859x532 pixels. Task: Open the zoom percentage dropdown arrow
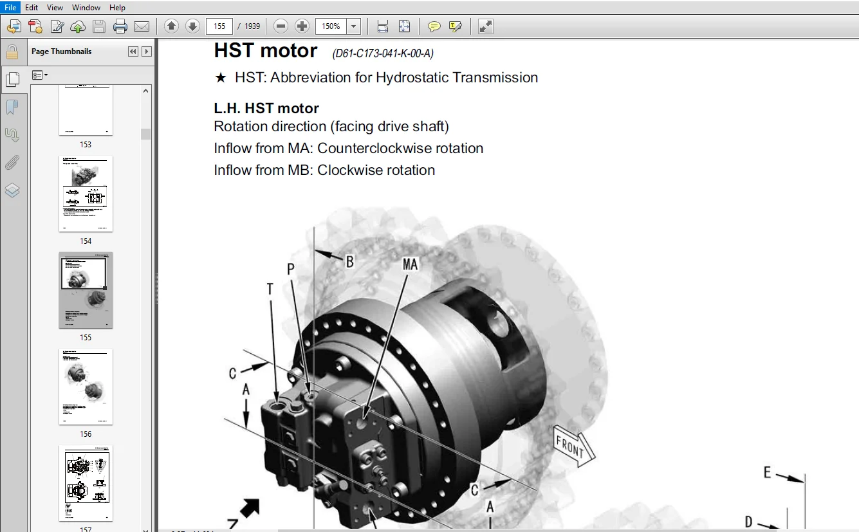click(x=353, y=26)
